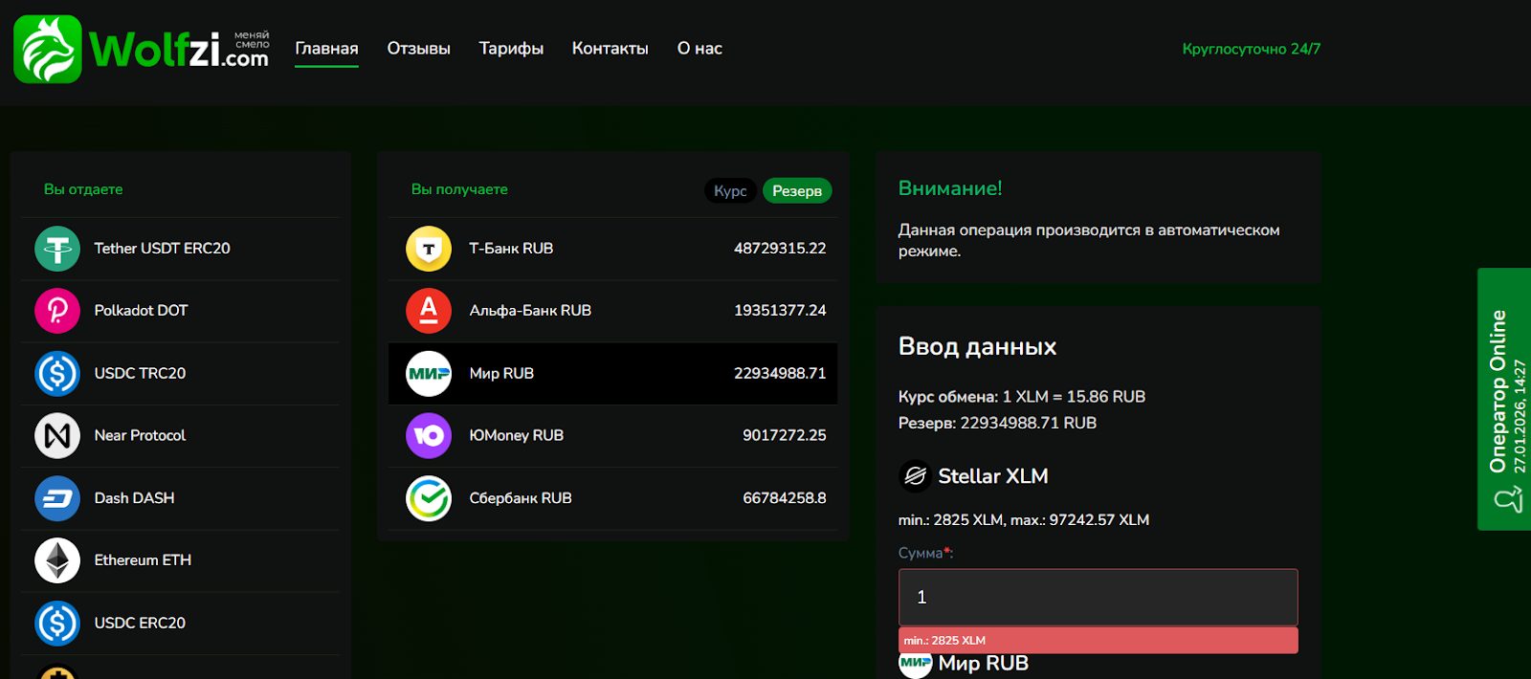Click the min/max XLM limits line
The image size is (1531, 679).
click(x=1024, y=520)
